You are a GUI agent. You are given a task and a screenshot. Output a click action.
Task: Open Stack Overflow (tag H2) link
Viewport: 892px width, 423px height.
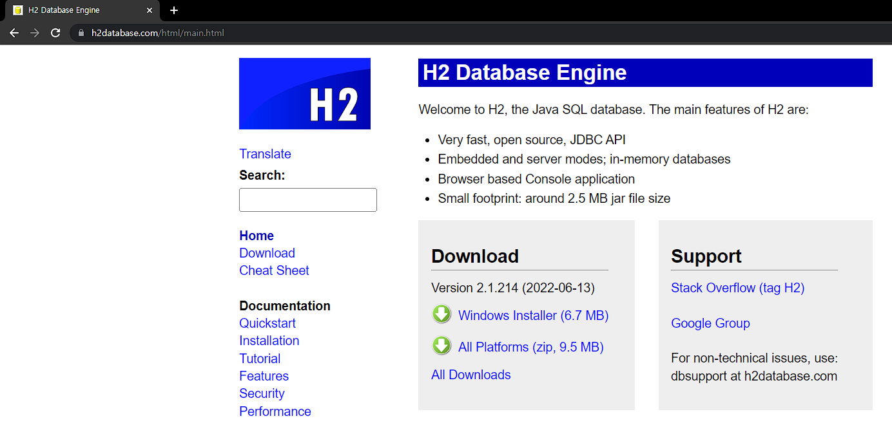point(738,288)
